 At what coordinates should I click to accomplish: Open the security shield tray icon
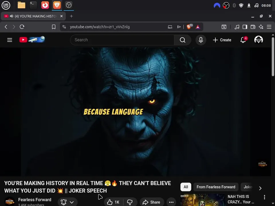pos(241,6)
